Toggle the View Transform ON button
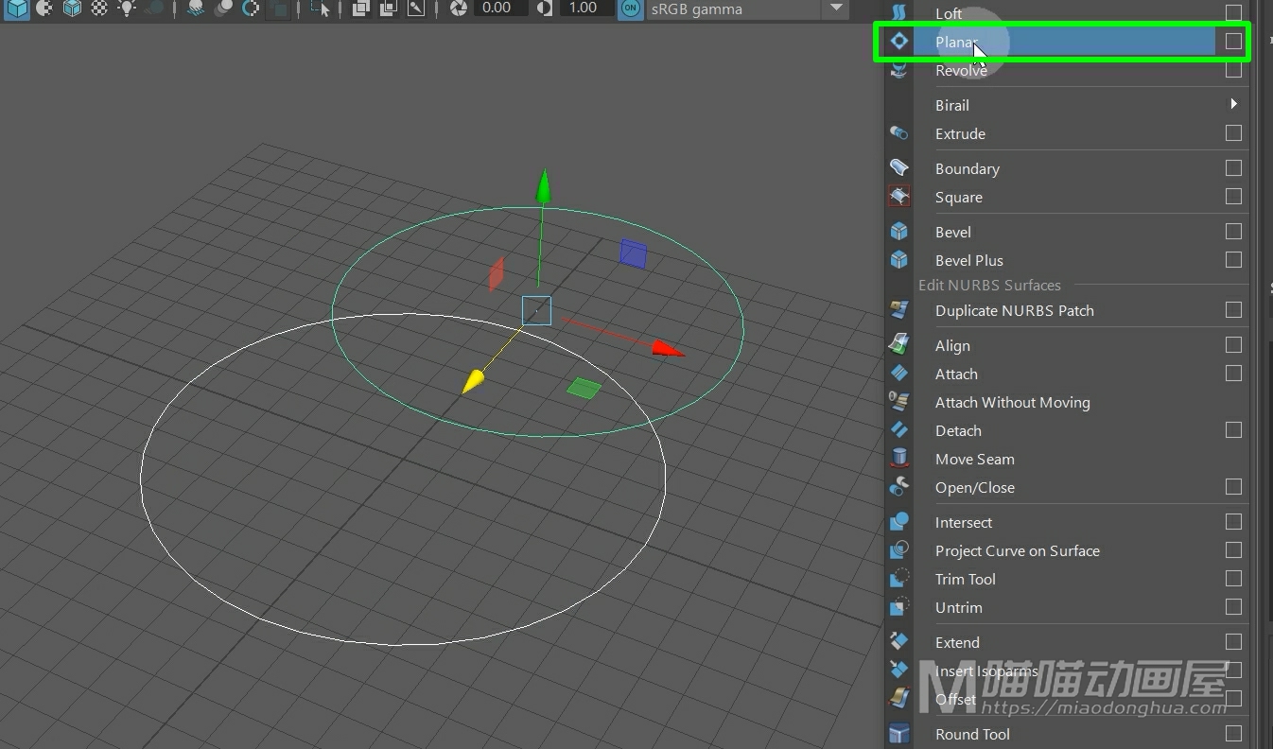This screenshot has height=749, width=1273. click(x=631, y=9)
